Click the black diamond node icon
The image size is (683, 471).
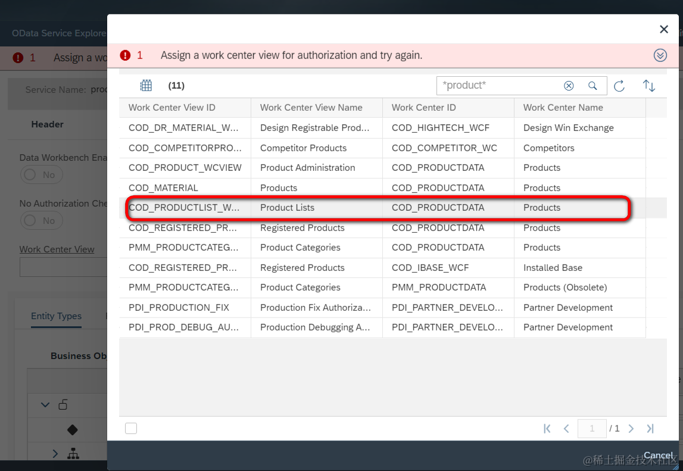coord(72,430)
